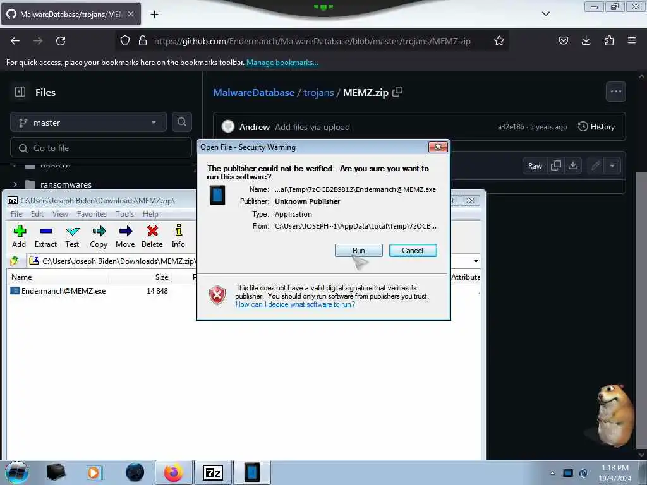The height and width of the screenshot is (485, 647).
Task: Select Endermanch@MEMZ.exe in the 7-Zip list
Action: tap(58, 290)
